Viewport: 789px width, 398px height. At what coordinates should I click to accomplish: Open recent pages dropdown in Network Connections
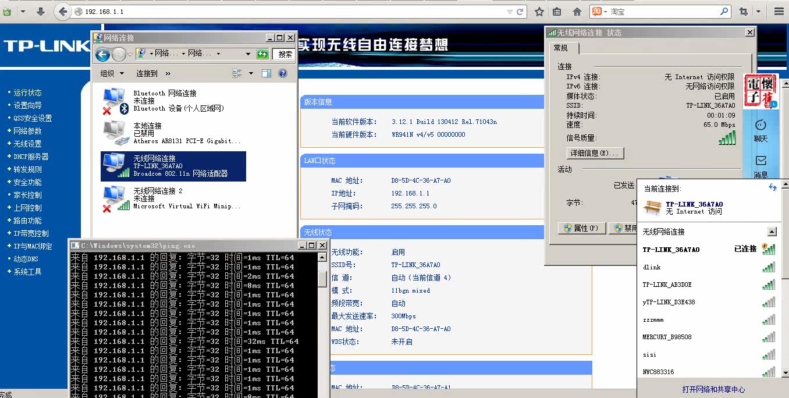point(131,55)
